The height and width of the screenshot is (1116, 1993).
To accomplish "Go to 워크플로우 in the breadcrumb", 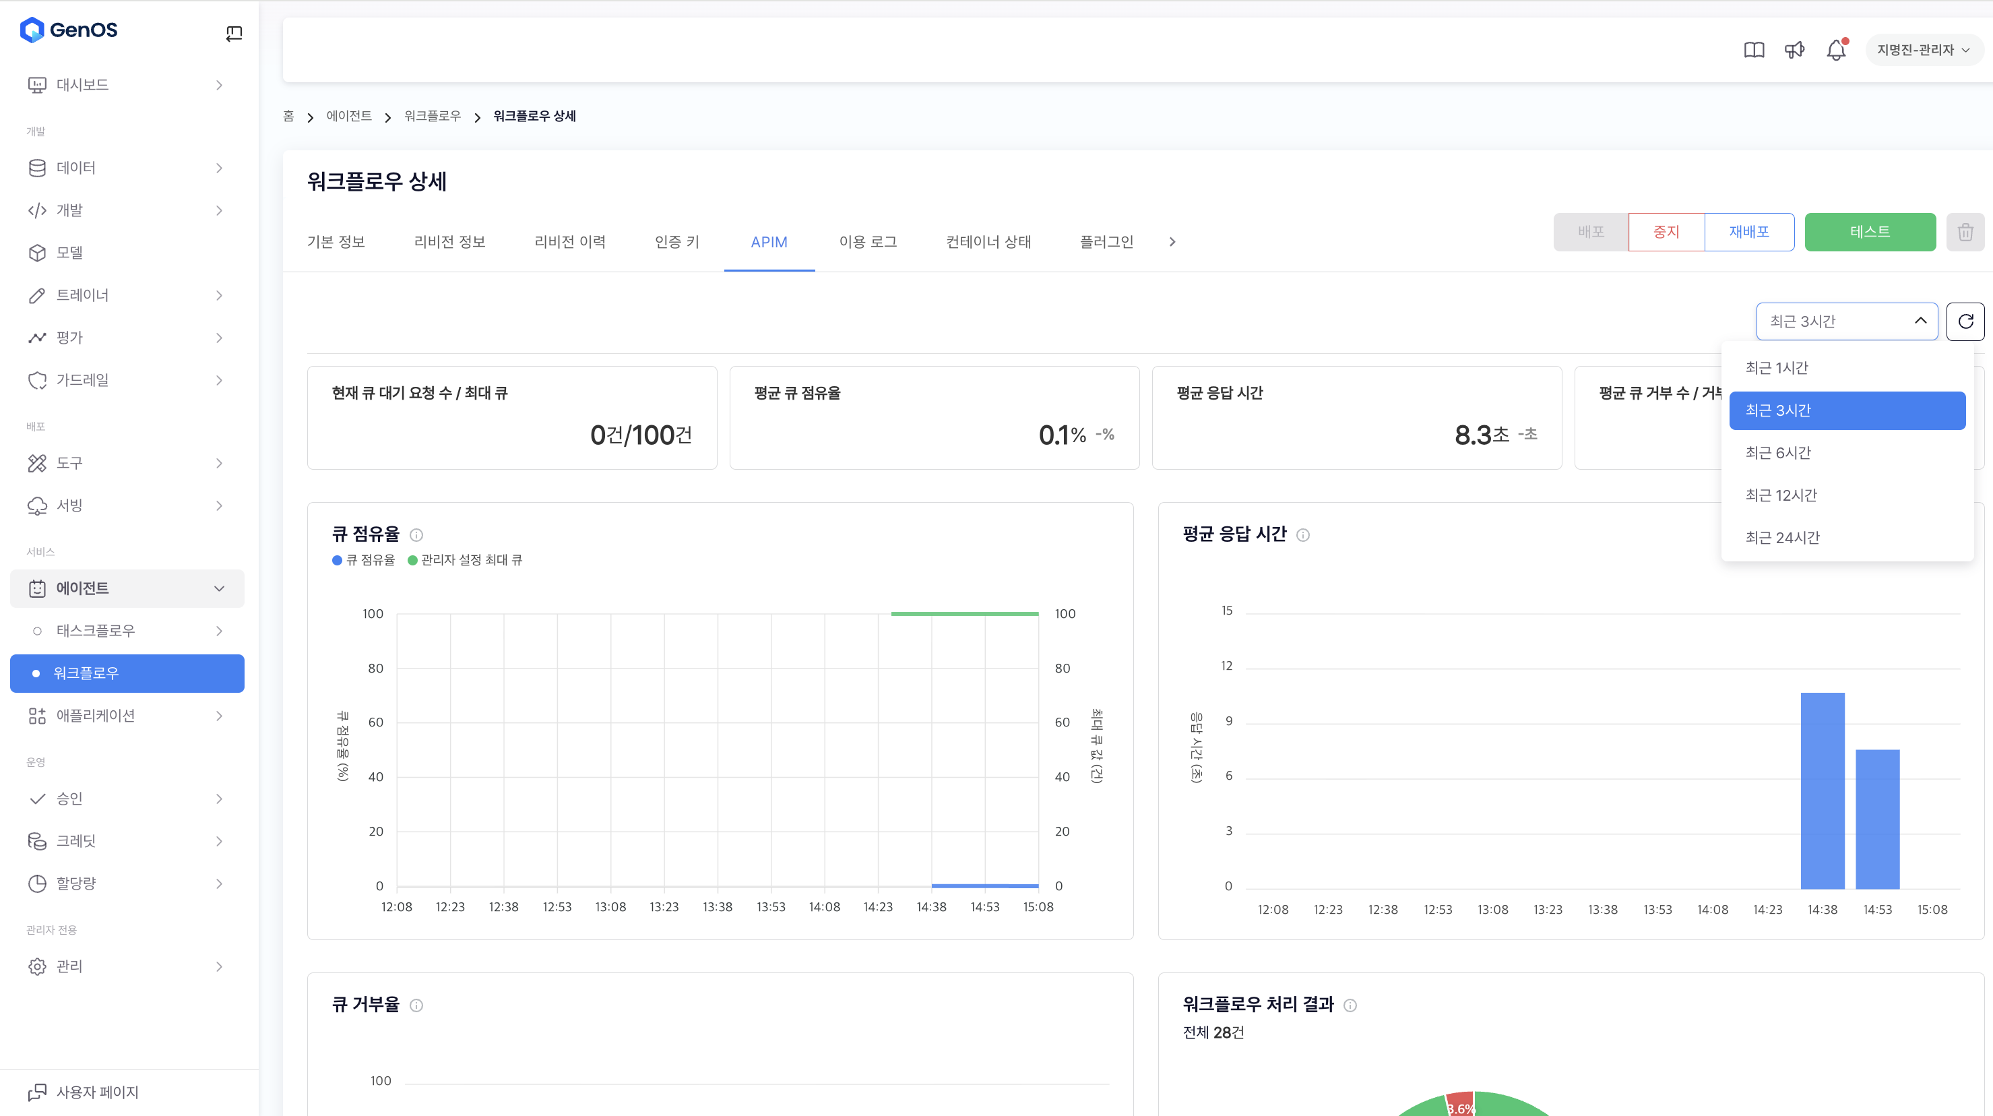I will [433, 116].
